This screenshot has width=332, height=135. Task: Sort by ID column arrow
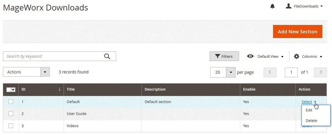click(x=60, y=89)
